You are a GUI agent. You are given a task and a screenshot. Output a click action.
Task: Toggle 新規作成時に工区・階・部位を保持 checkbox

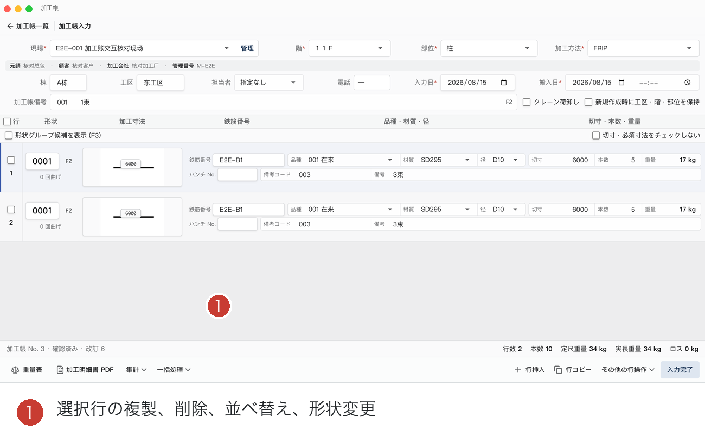pyautogui.click(x=588, y=102)
